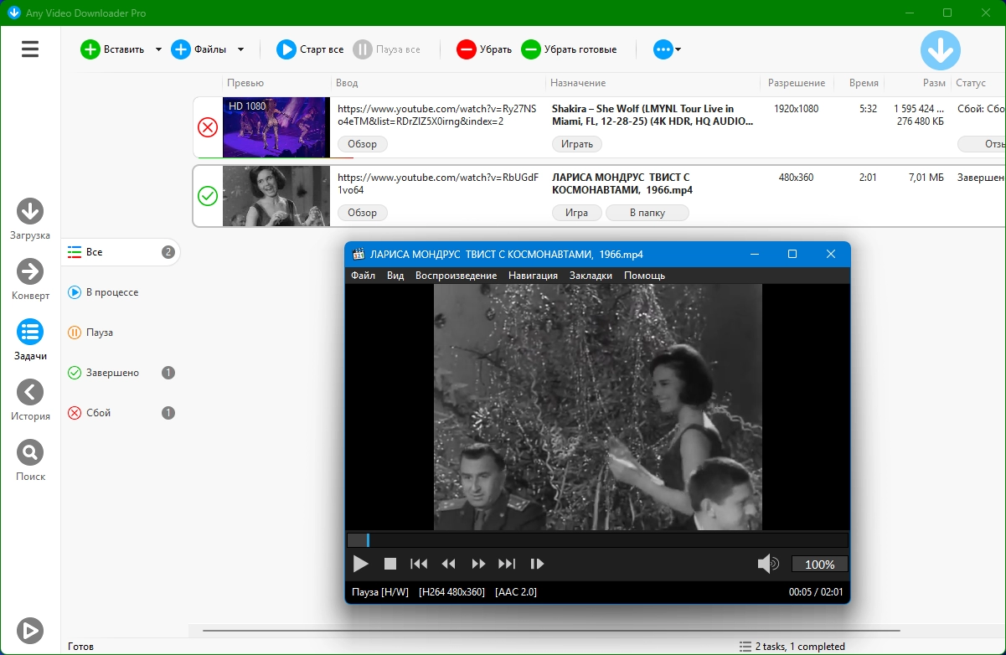Screen dimensions: 1006x655
Task: Open the Помощь menu in the player
Action: (x=644, y=276)
